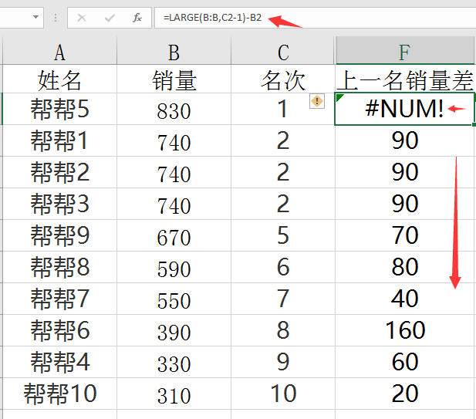Select sales cell 590
The width and height of the screenshot is (476, 419).
[x=174, y=267]
